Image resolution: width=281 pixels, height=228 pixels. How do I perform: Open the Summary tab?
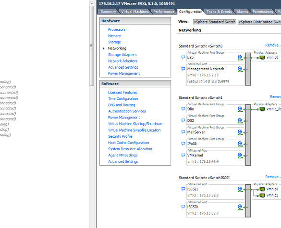[108, 12]
